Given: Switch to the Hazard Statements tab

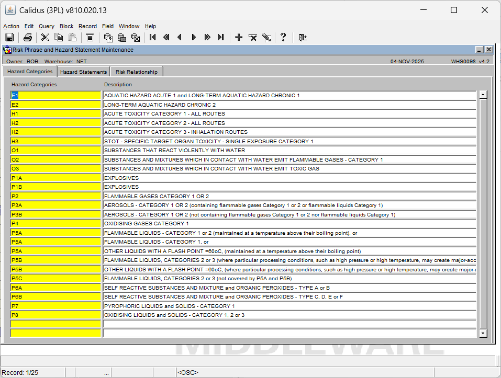Looking at the screenshot, I should pyautogui.click(x=83, y=72).
